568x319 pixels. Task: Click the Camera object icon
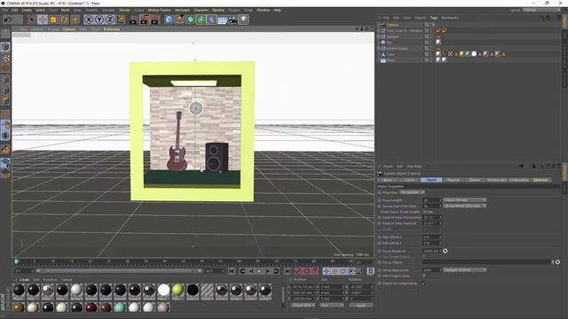pos(233,19)
